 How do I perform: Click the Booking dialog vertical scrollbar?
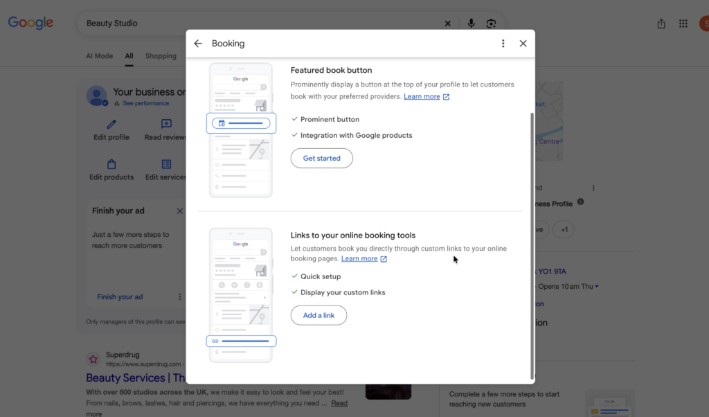point(532,246)
